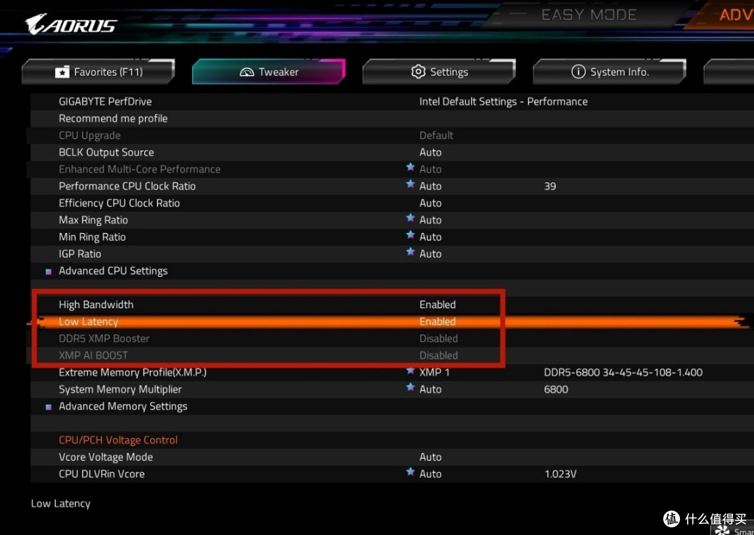Click the Min Ring Ratio Auto value
Screen dimensions: 754x535
point(430,236)
